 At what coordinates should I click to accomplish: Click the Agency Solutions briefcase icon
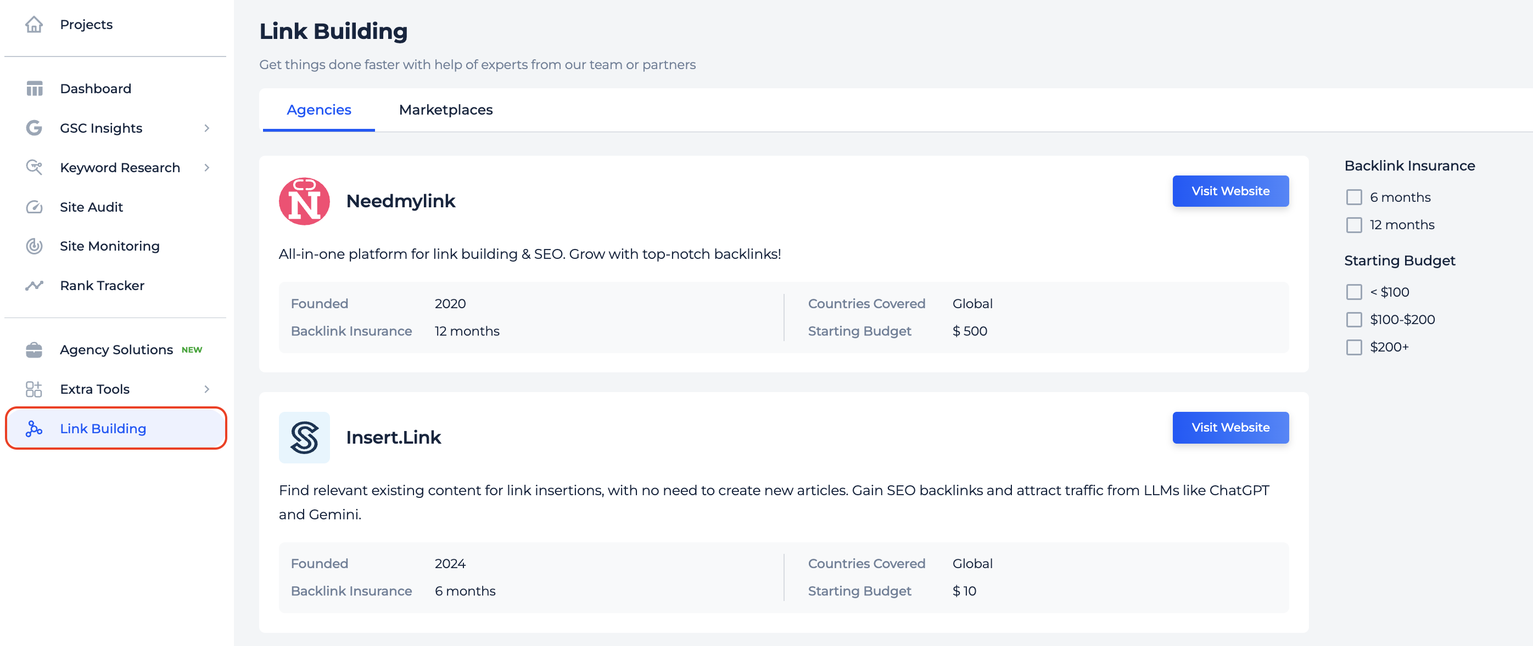34,349
